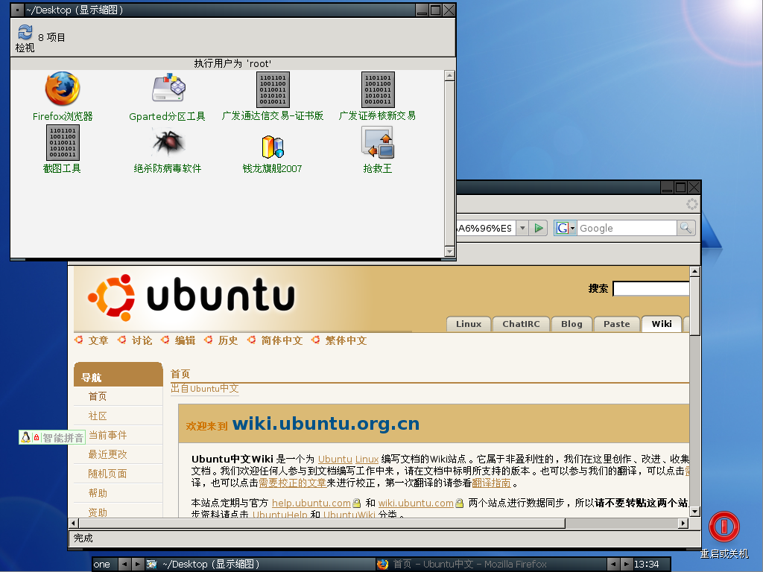Click the wiki 搜索 input field
This screenshot has width=763, height=572.
pos(651,288)
